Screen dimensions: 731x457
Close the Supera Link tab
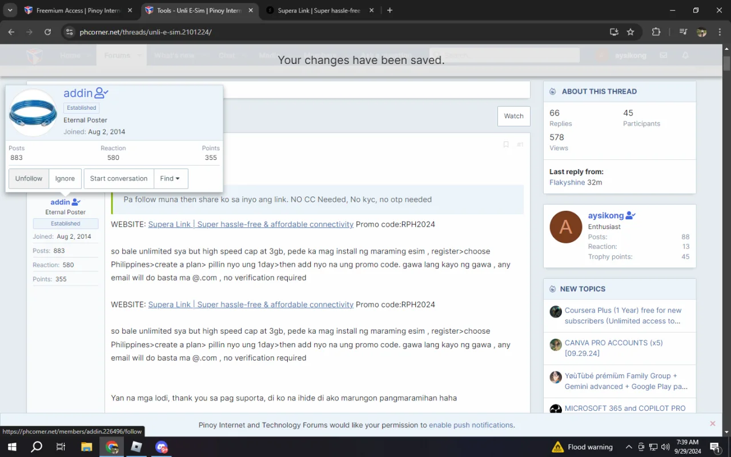(x=372, y=10)
